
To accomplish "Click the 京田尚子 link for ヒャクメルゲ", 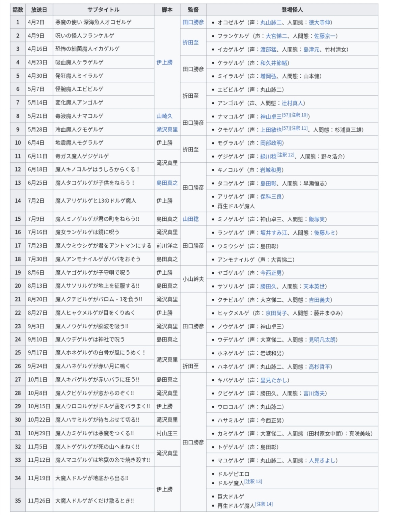I will (276, 313).
